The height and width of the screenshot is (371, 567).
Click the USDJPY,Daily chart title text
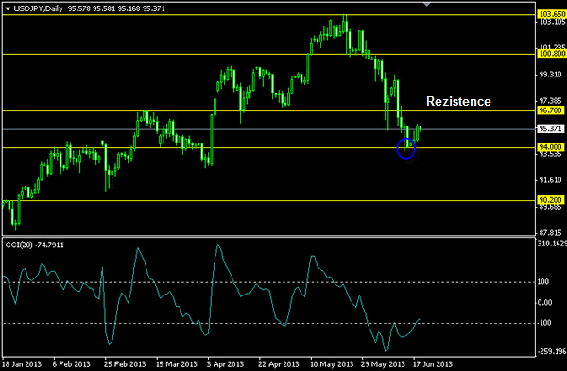click(x=39, y=8)
